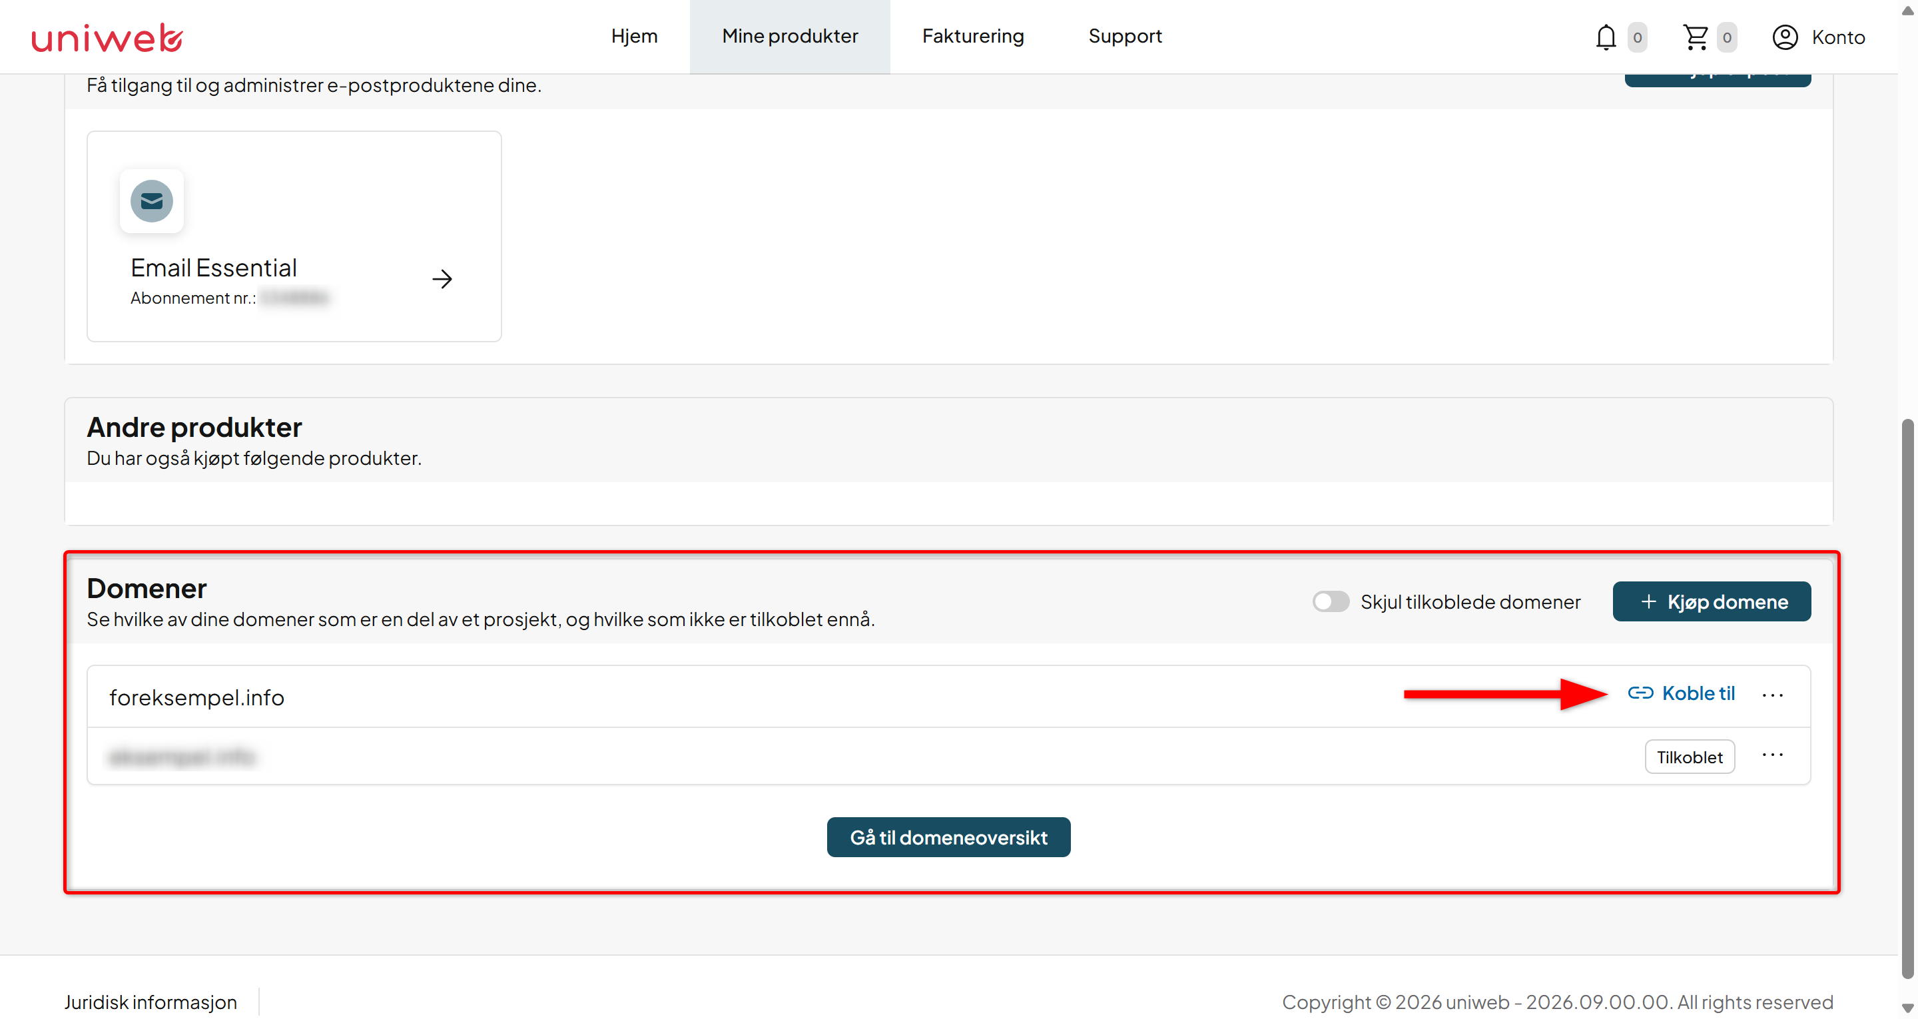Open the notifications bell icon
This screenshot has width=1918, height=1019.
click(1605, 37)
